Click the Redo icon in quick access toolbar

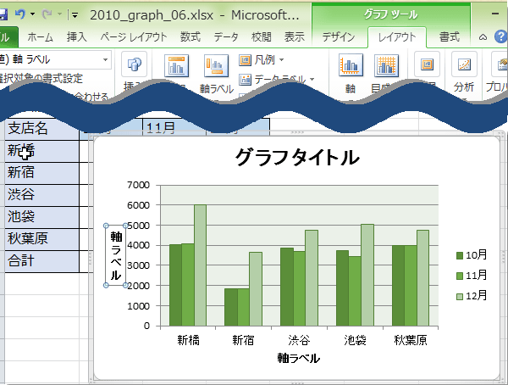pos(47,14)
